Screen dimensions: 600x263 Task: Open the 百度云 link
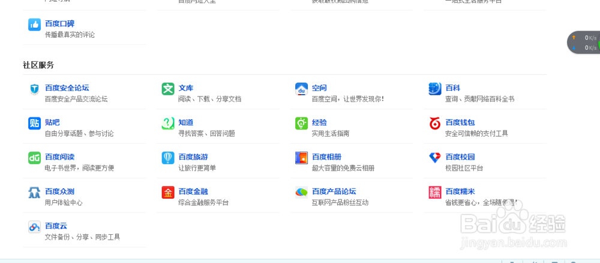(56, 225)
